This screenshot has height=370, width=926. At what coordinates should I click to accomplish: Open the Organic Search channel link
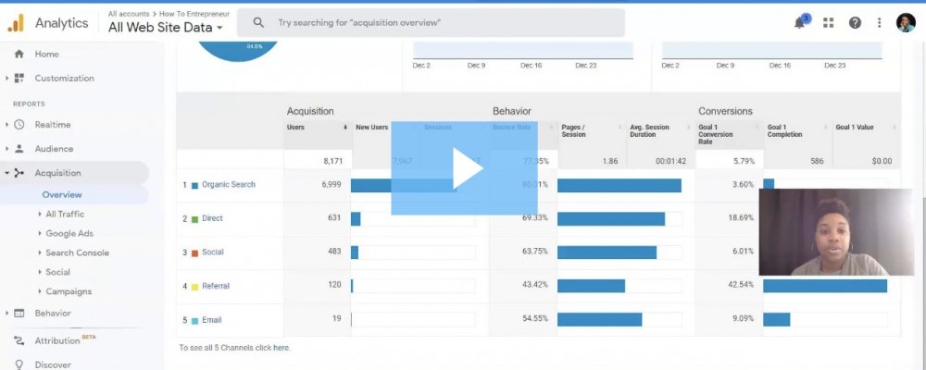(x=229, y=185)
